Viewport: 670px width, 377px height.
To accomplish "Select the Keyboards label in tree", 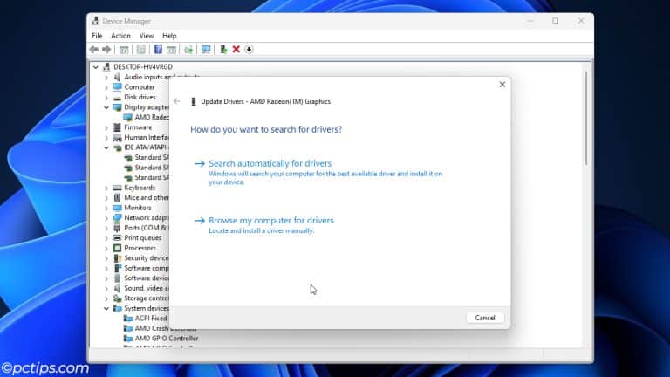I will [140, 188].
